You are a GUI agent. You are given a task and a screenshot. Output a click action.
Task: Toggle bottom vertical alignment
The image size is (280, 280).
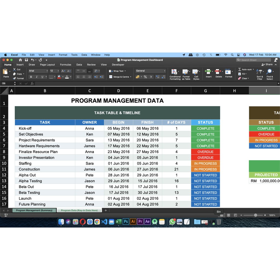[x=89, y=71]
